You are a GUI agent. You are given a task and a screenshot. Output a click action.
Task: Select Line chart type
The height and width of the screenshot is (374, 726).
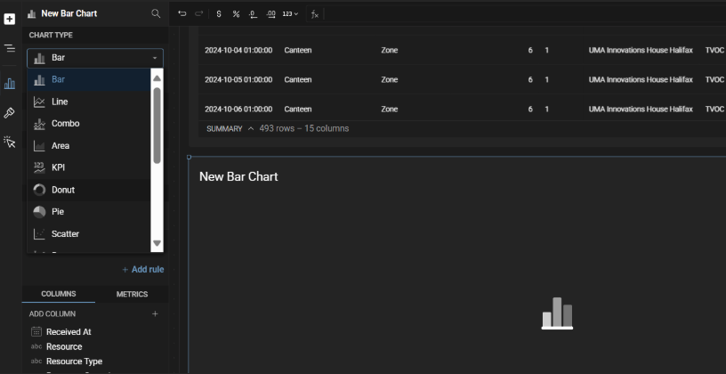coord(89,102)
